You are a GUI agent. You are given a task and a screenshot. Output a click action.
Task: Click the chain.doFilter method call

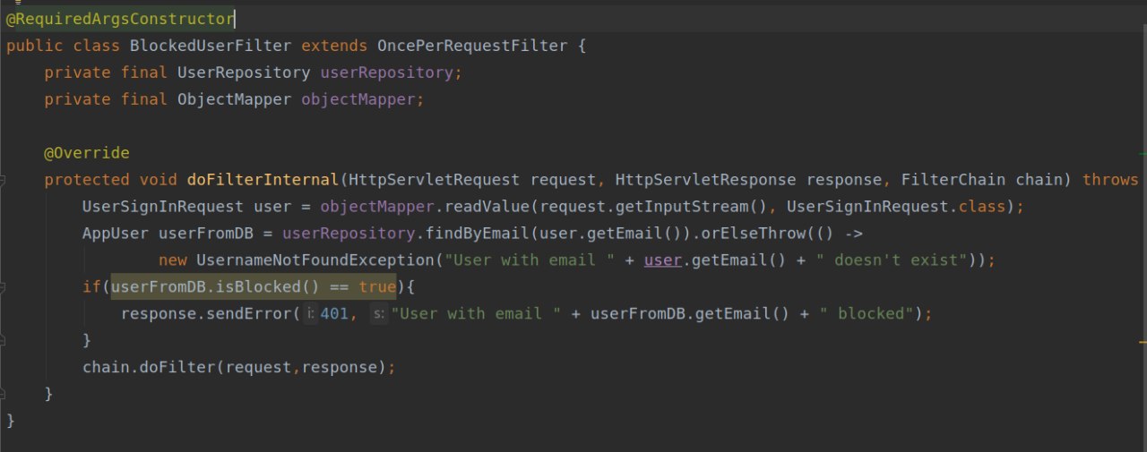tap(149, 368)
